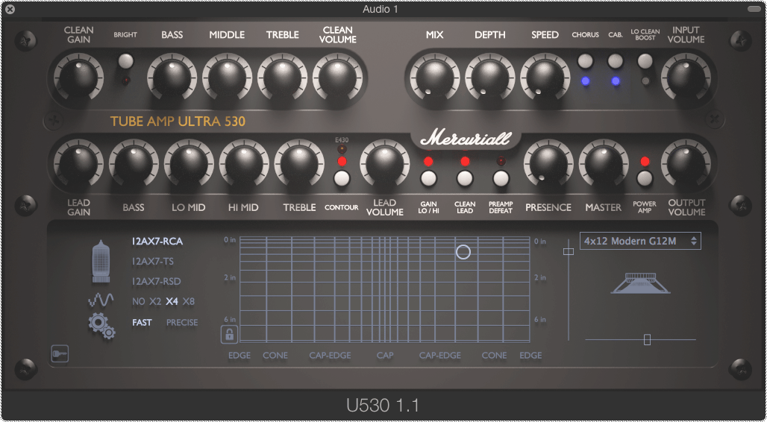Click the Clean Volume knob

[x=337, y=78]
